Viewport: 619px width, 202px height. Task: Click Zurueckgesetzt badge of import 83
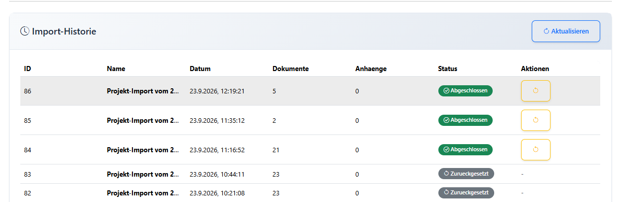coord(466,174)
